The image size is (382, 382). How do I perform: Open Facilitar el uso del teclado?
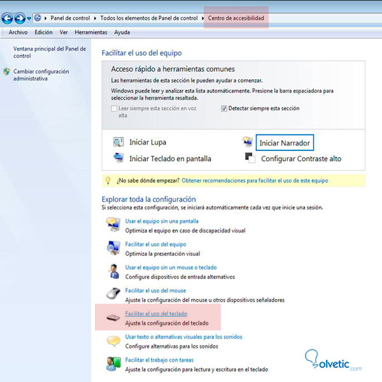[156, 314]
